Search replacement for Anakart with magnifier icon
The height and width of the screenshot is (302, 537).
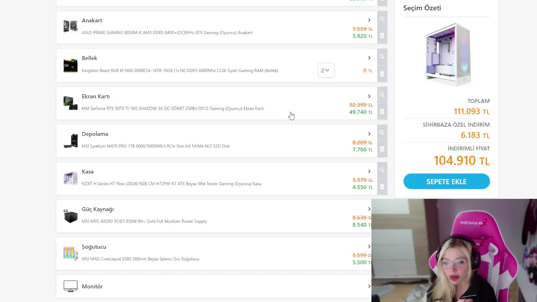tap(382, 19)
